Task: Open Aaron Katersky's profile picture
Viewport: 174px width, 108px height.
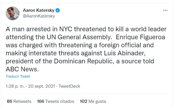Action: coord(13,13)
